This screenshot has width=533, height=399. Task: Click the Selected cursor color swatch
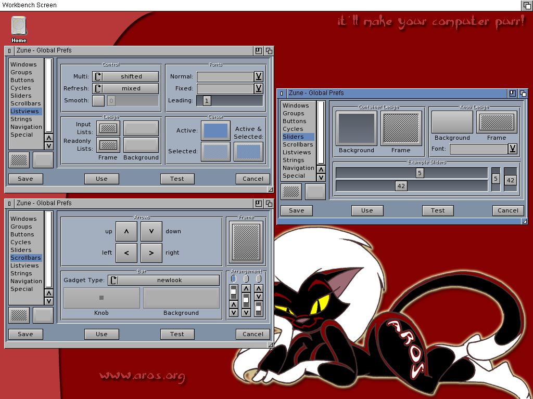click(x=215, y=151)
